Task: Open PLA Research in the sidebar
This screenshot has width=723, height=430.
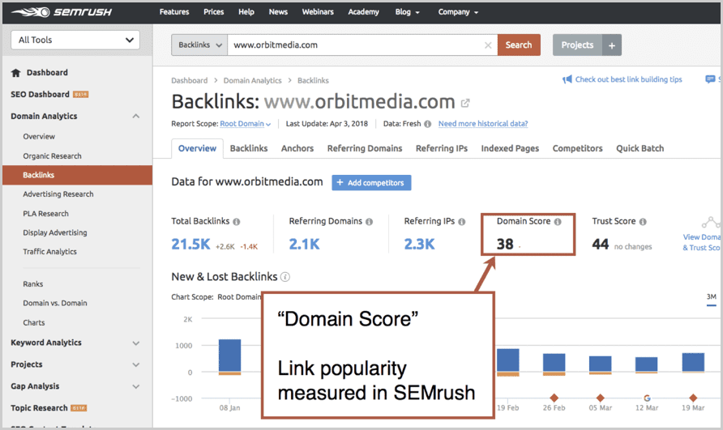Action: [45, 214]
